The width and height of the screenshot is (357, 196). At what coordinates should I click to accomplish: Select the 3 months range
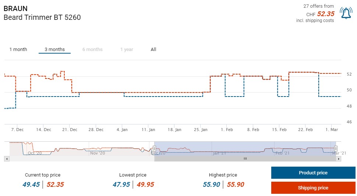[x=54, y=50]
